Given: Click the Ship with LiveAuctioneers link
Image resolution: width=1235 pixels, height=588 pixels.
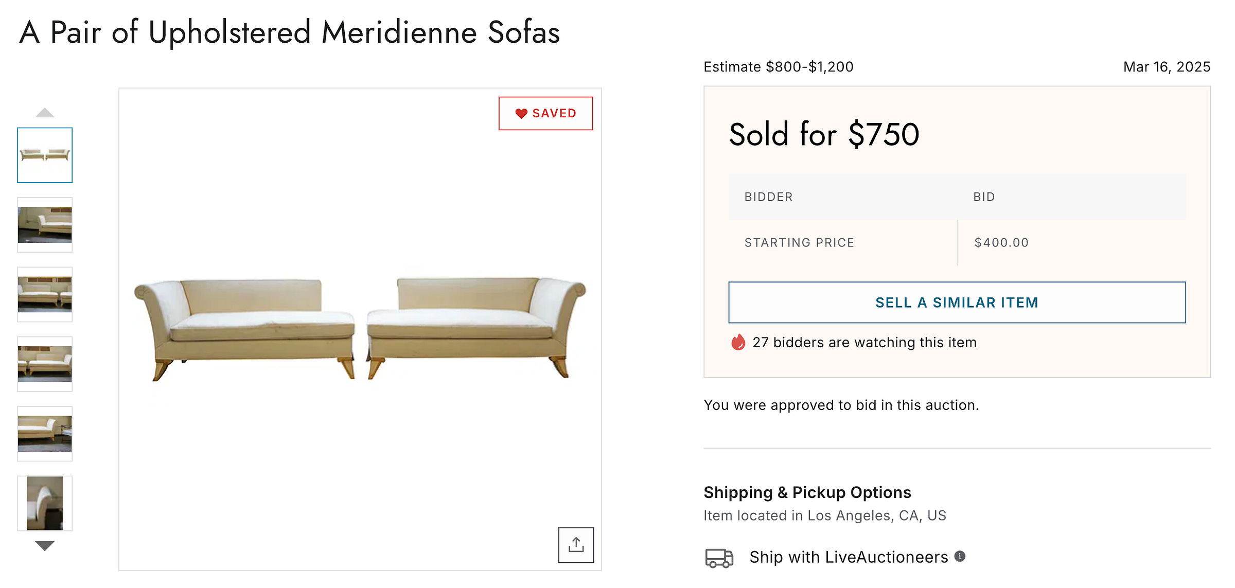Looking at the screenshot, I should click(x=848, y=557).
